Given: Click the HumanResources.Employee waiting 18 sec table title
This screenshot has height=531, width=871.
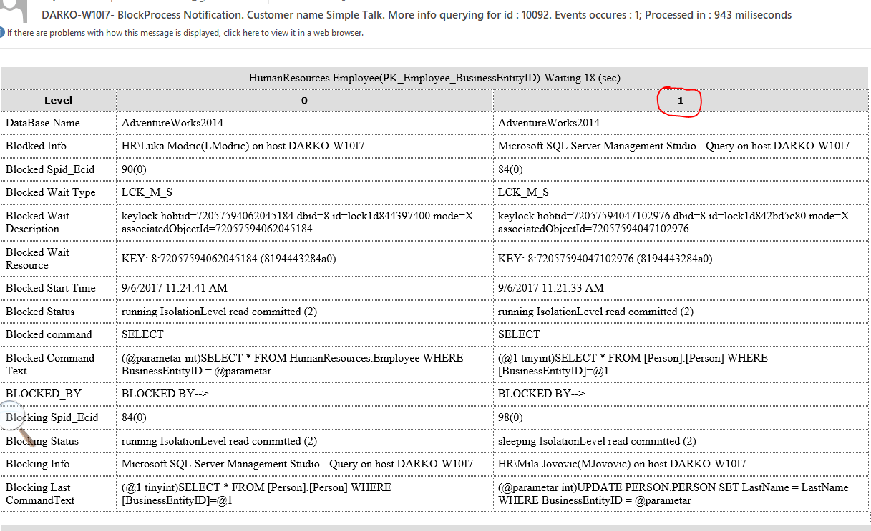Looking at the screenshot, I should (434, 78).
